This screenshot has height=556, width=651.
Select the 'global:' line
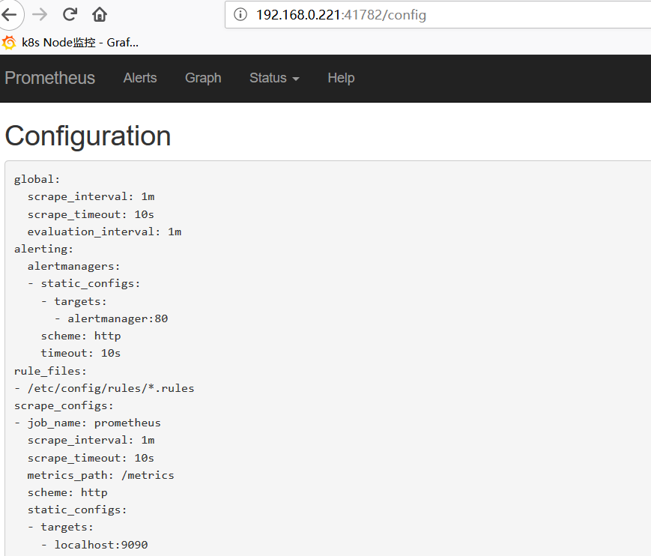point(37,179)
